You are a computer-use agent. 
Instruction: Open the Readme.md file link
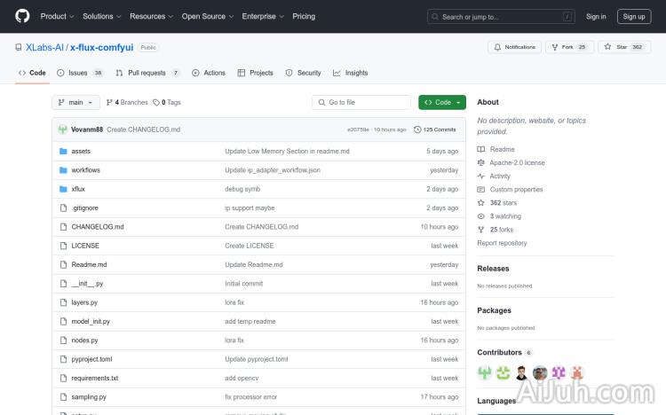89,264
